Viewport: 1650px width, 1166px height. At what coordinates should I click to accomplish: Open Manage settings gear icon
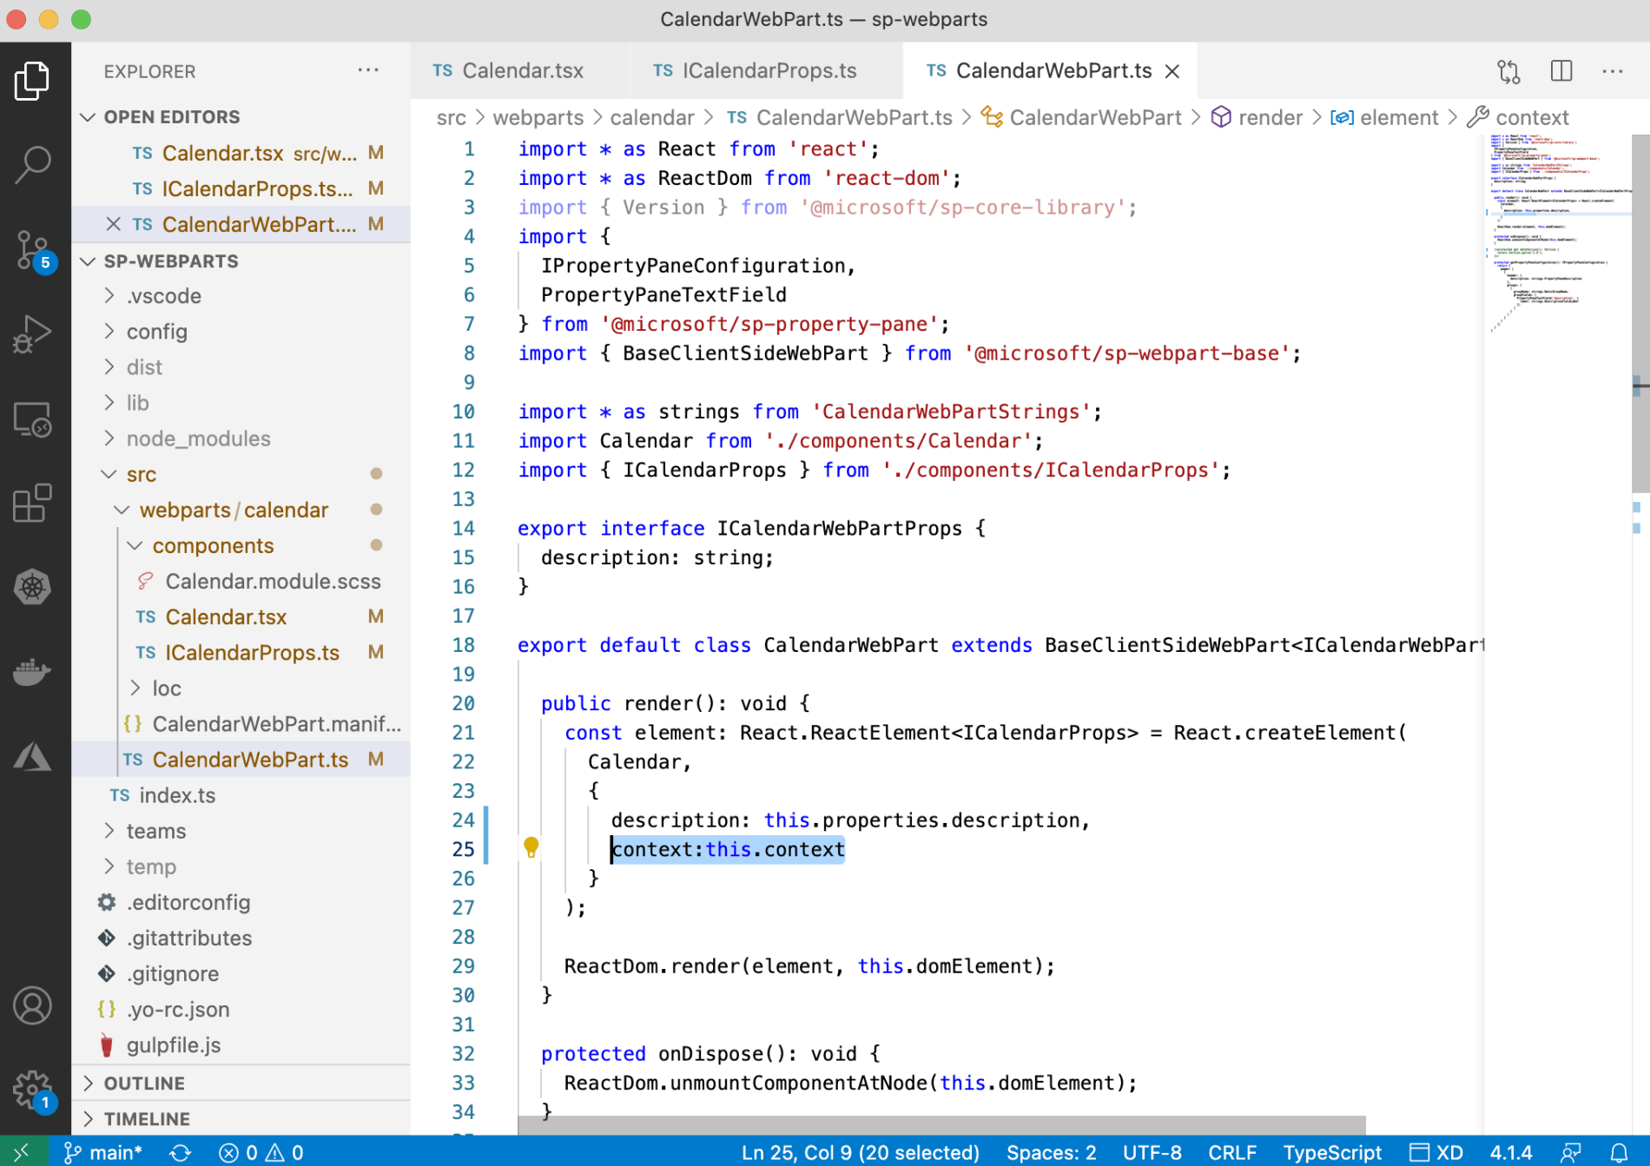coord(33,1090)
